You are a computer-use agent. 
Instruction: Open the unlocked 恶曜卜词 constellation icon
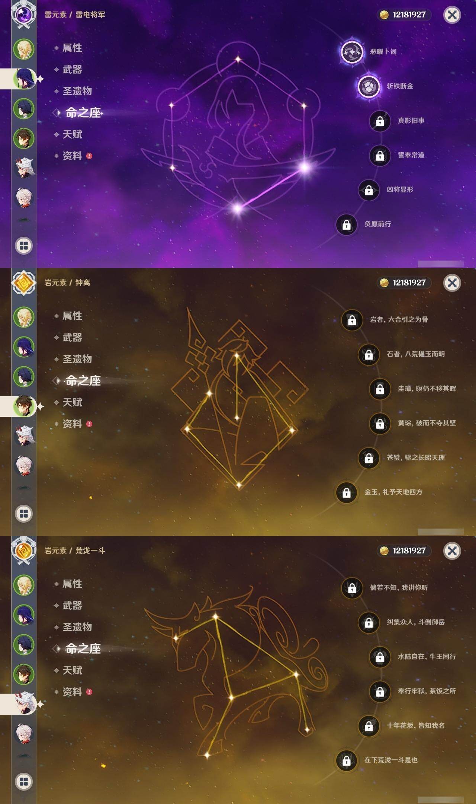point(352,52)
